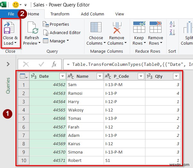The width and height of the screenshot is (193, 168).
Task: Click the cell containing Ramosi
Action: pos(85,93)
